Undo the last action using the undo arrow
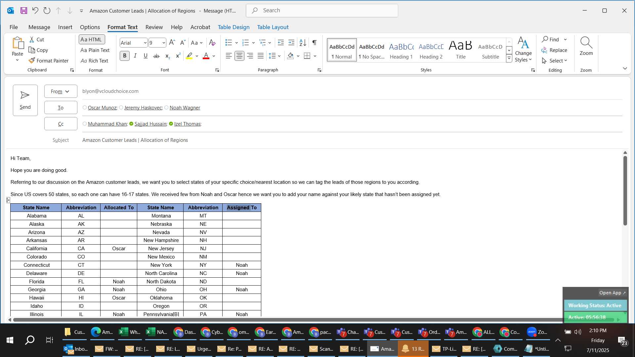 35,11
